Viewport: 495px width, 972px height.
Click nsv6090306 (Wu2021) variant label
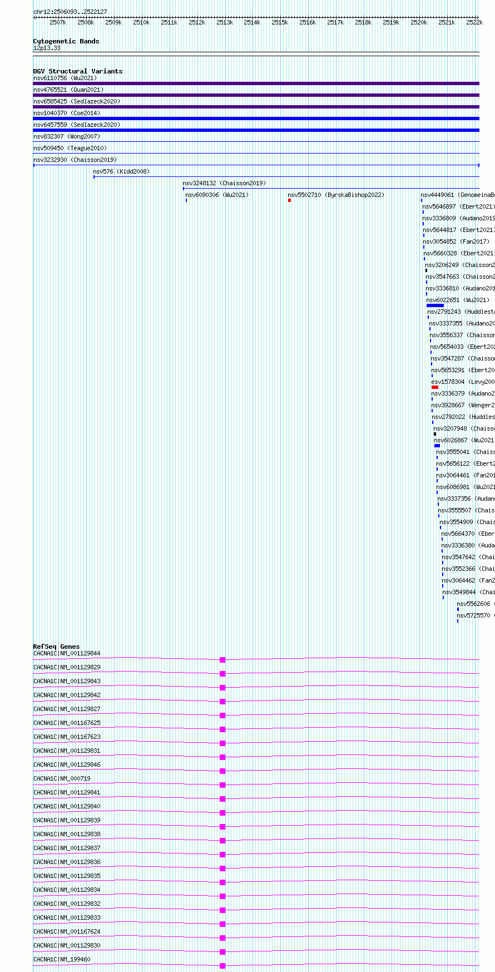pyautogui.click(x=217, y=195)
